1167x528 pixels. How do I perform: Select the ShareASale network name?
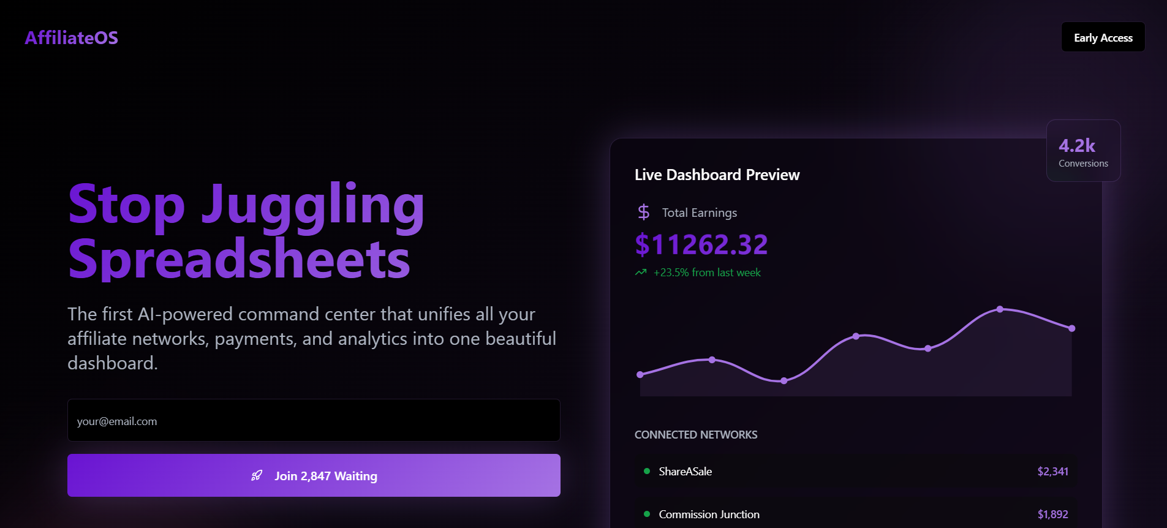(x=685, y=472)
